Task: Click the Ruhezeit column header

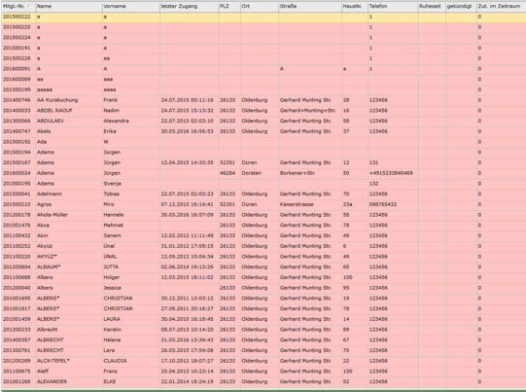Action: coord(432,7)
